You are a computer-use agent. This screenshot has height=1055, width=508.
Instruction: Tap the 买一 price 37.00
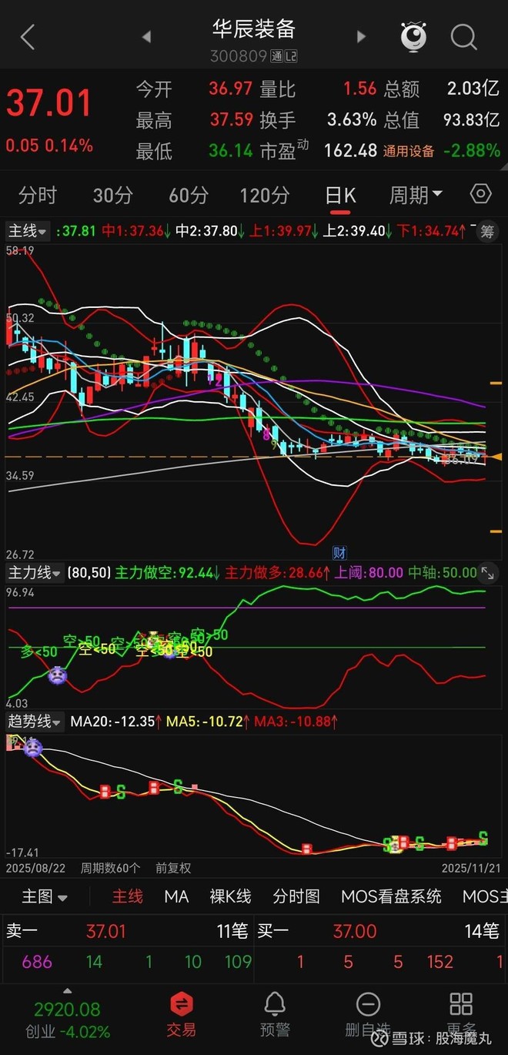(x=355, y=931)
